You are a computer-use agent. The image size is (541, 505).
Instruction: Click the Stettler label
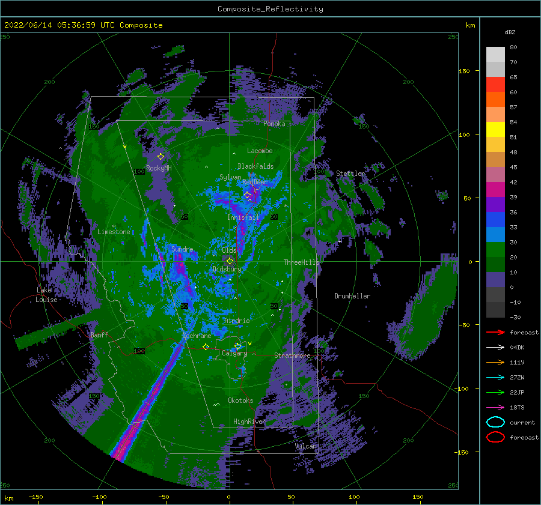(x=350, y=174)
